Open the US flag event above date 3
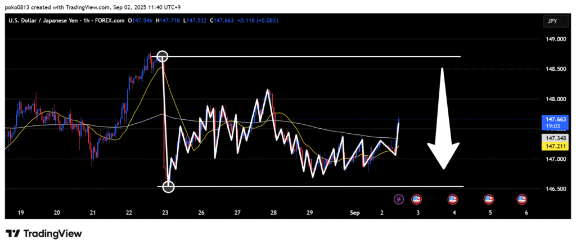The height and width of the screenshot is (248, 576). pyautogui.click(x=417, y=199)
